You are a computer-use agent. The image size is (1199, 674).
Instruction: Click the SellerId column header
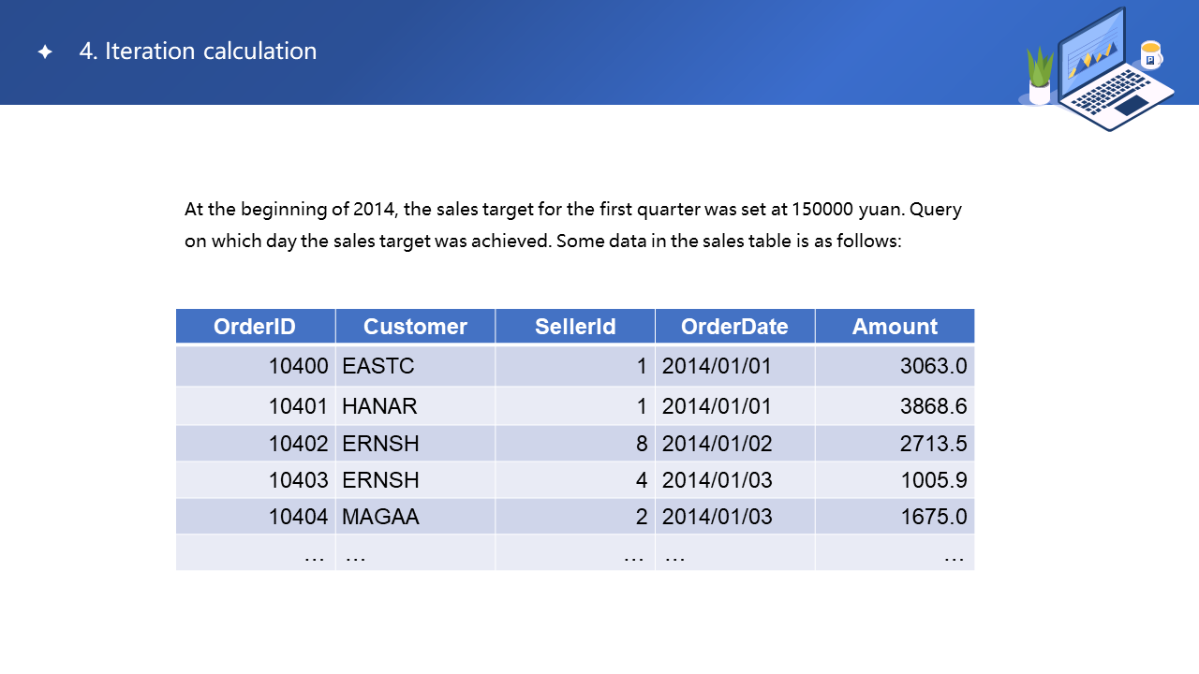575,327
